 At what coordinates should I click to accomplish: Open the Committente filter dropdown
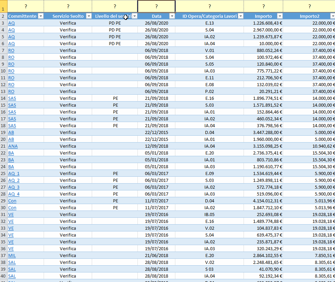tap(41, 16)
